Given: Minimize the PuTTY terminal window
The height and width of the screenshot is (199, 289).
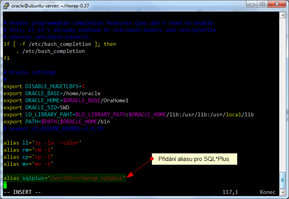Looking at the screenshot, I should coord(252,4).
